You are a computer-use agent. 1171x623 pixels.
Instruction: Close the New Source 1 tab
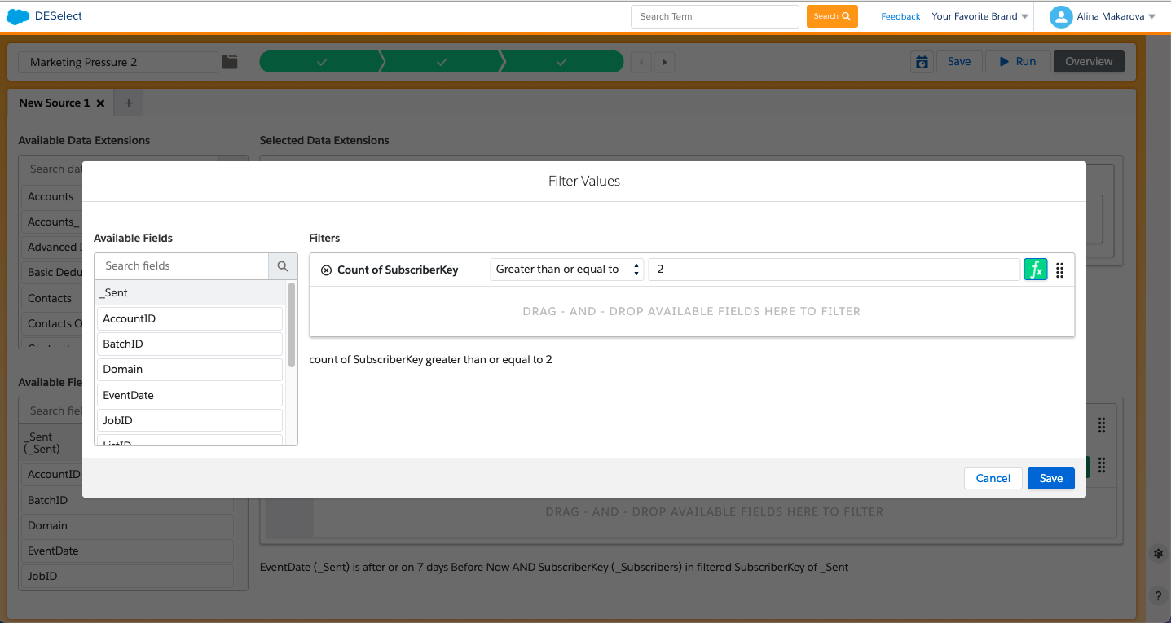100,103
